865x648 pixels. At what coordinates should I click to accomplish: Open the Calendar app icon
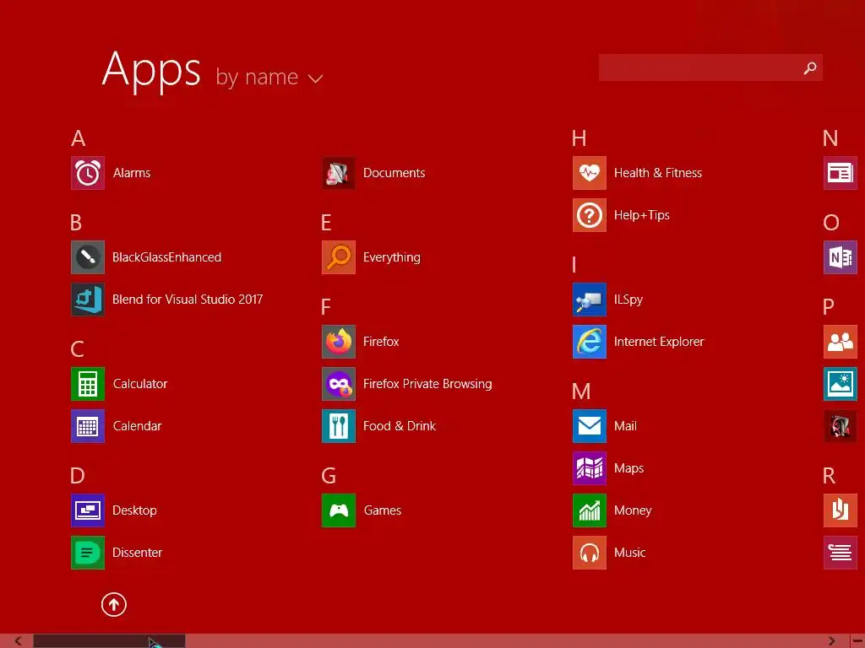pyautogui.click(x=88, y=426)
